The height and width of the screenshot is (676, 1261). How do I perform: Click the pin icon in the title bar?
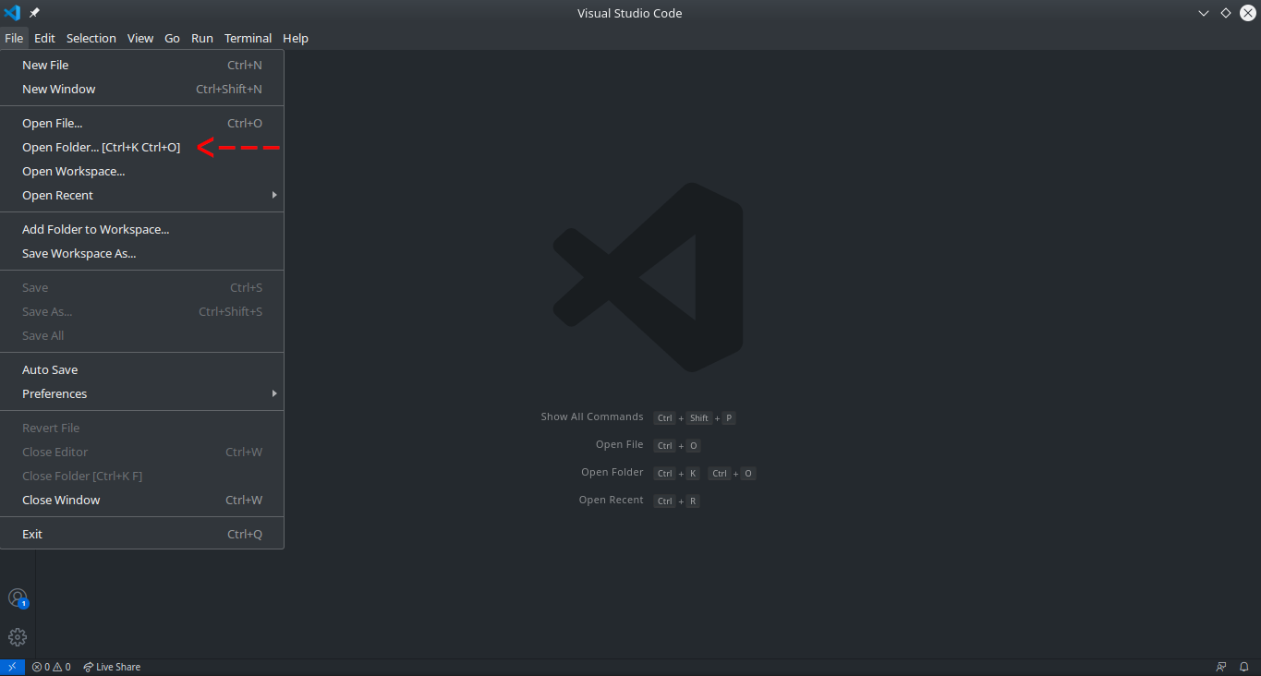pos(34,12)
